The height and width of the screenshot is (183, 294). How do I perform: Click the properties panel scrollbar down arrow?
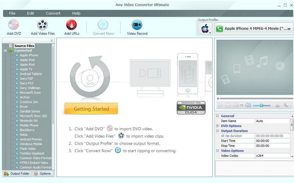click(292, 156)
